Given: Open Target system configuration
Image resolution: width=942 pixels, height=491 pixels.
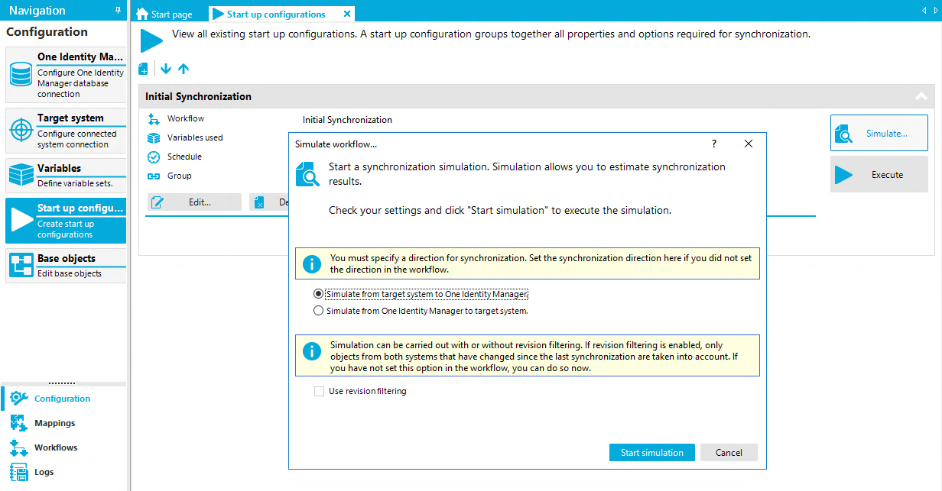Looking at the screenshot, I should click(x=66, y=131).
